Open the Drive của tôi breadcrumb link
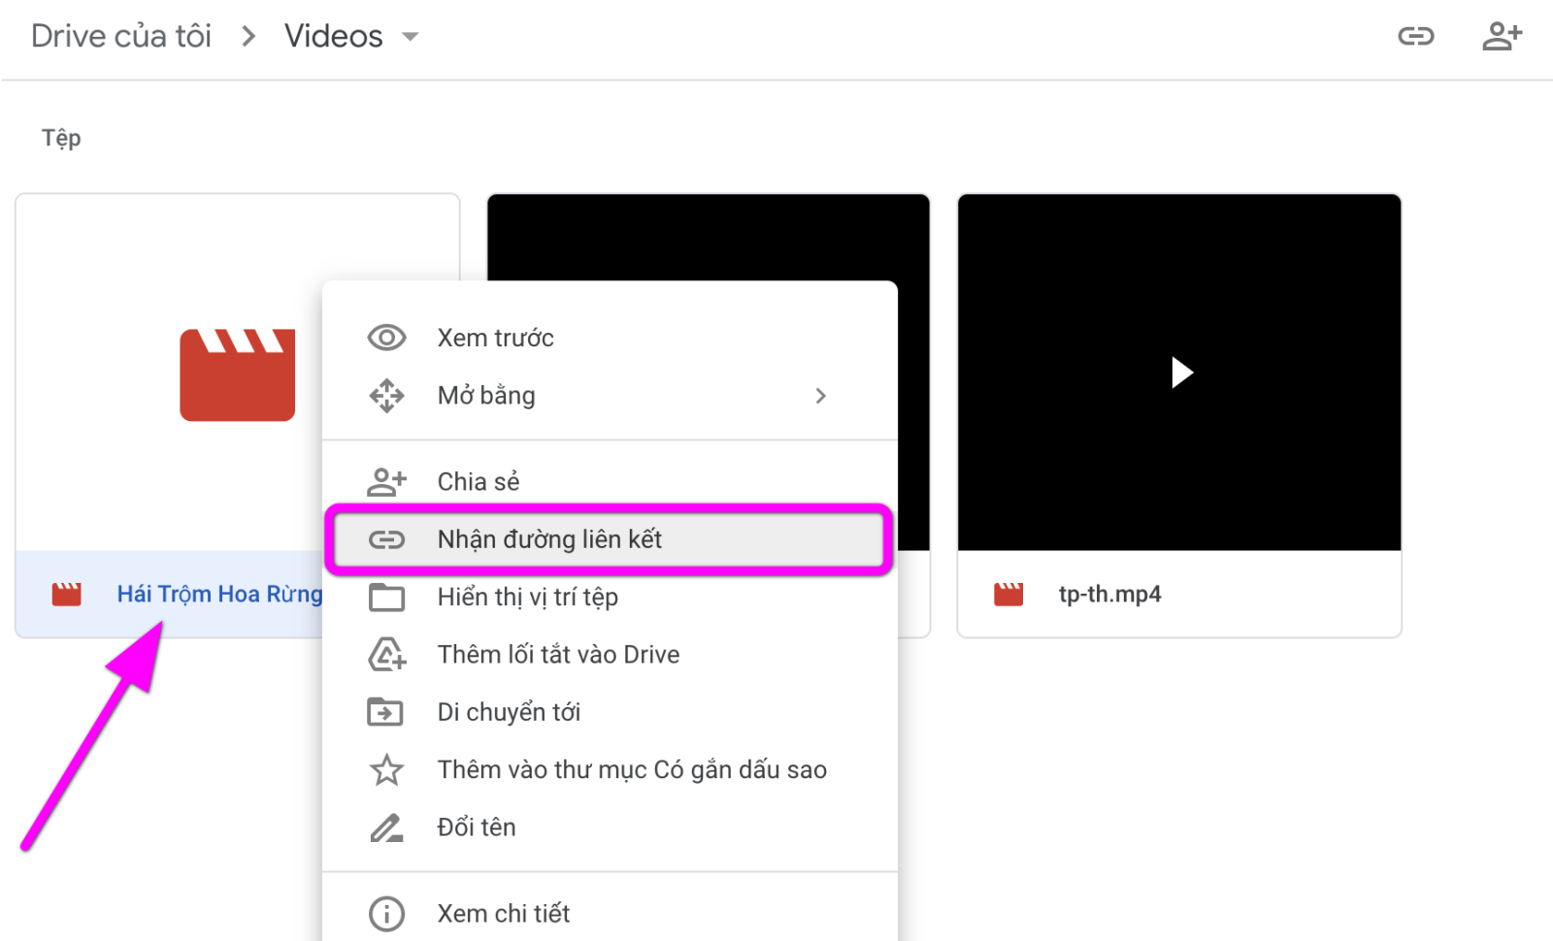 [x=119, y=35]
